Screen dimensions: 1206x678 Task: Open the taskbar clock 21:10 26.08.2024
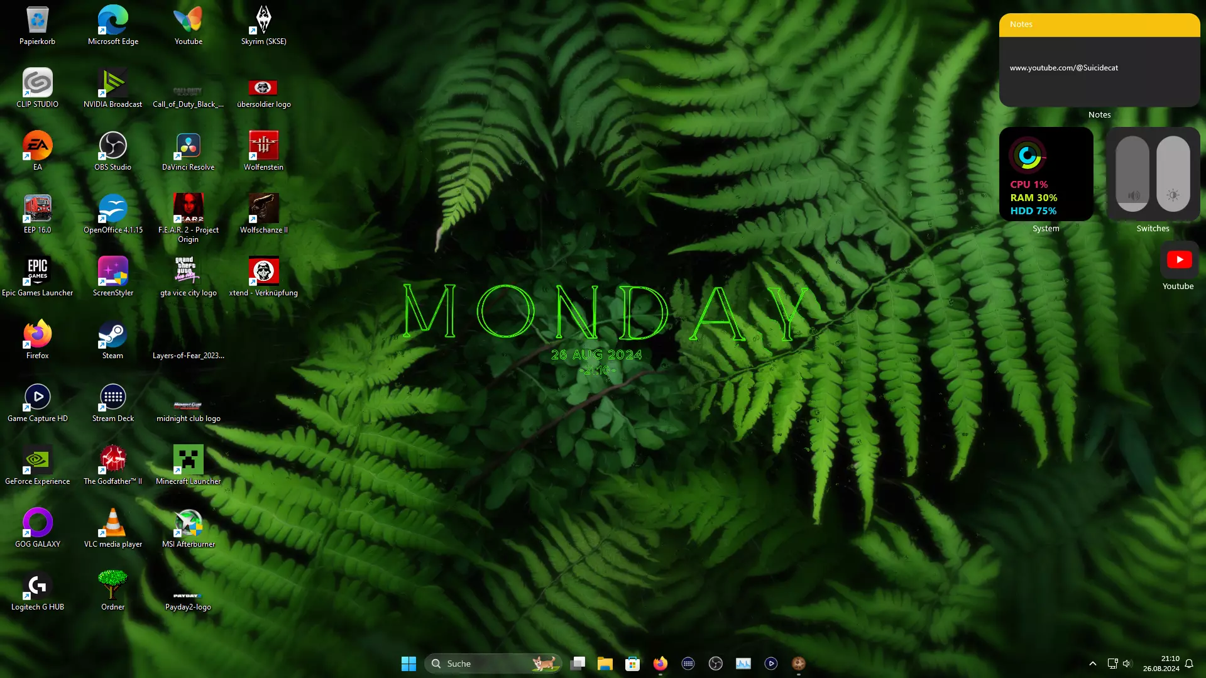(1161, 664)
